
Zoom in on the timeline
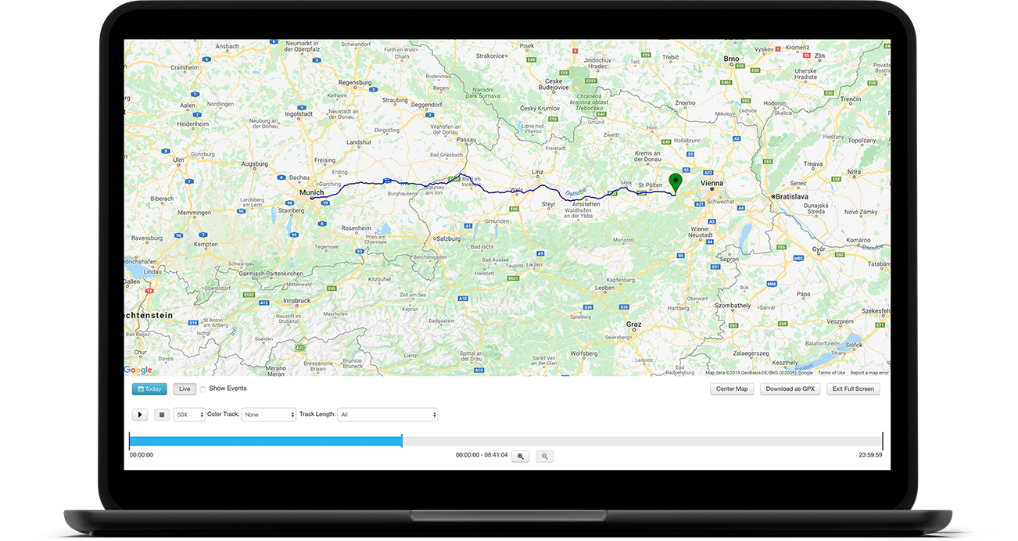pos(521,456)
